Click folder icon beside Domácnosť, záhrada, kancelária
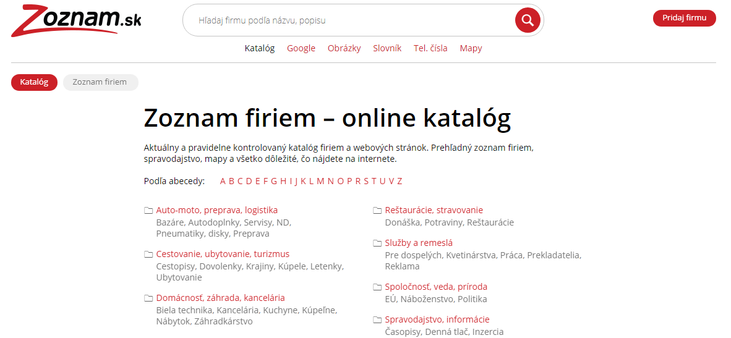The height and width of the screenshot is (338, 731). (148, 298)
